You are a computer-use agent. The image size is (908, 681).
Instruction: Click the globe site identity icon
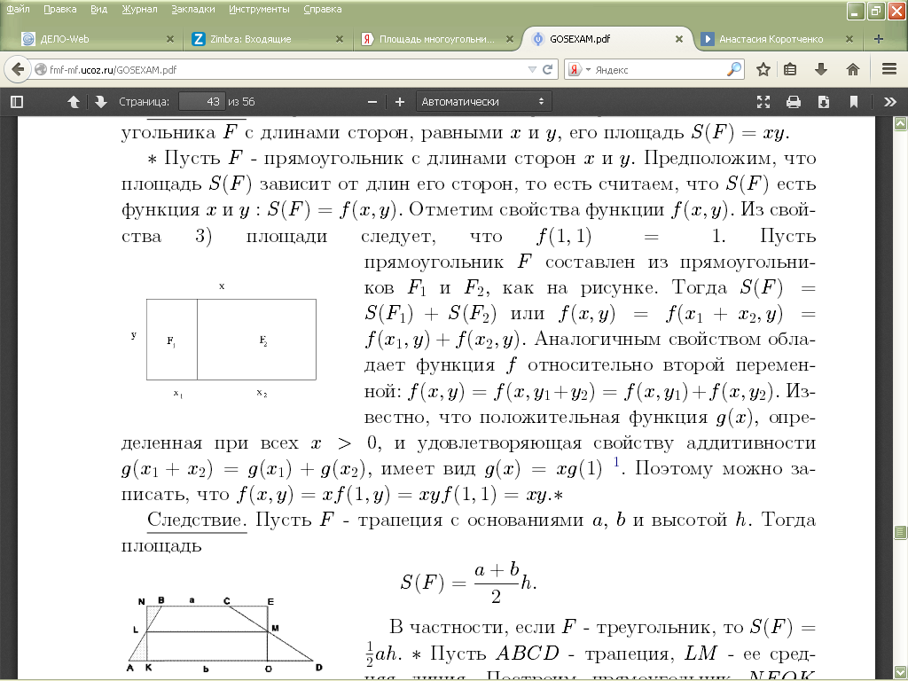41,69
